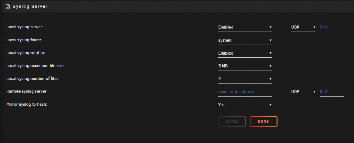
Task: Click the 'Local syslog rotation:' label
Action: [x=27, y=53]
